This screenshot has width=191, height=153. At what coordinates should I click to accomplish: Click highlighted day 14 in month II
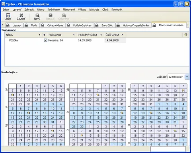(175, 131)
